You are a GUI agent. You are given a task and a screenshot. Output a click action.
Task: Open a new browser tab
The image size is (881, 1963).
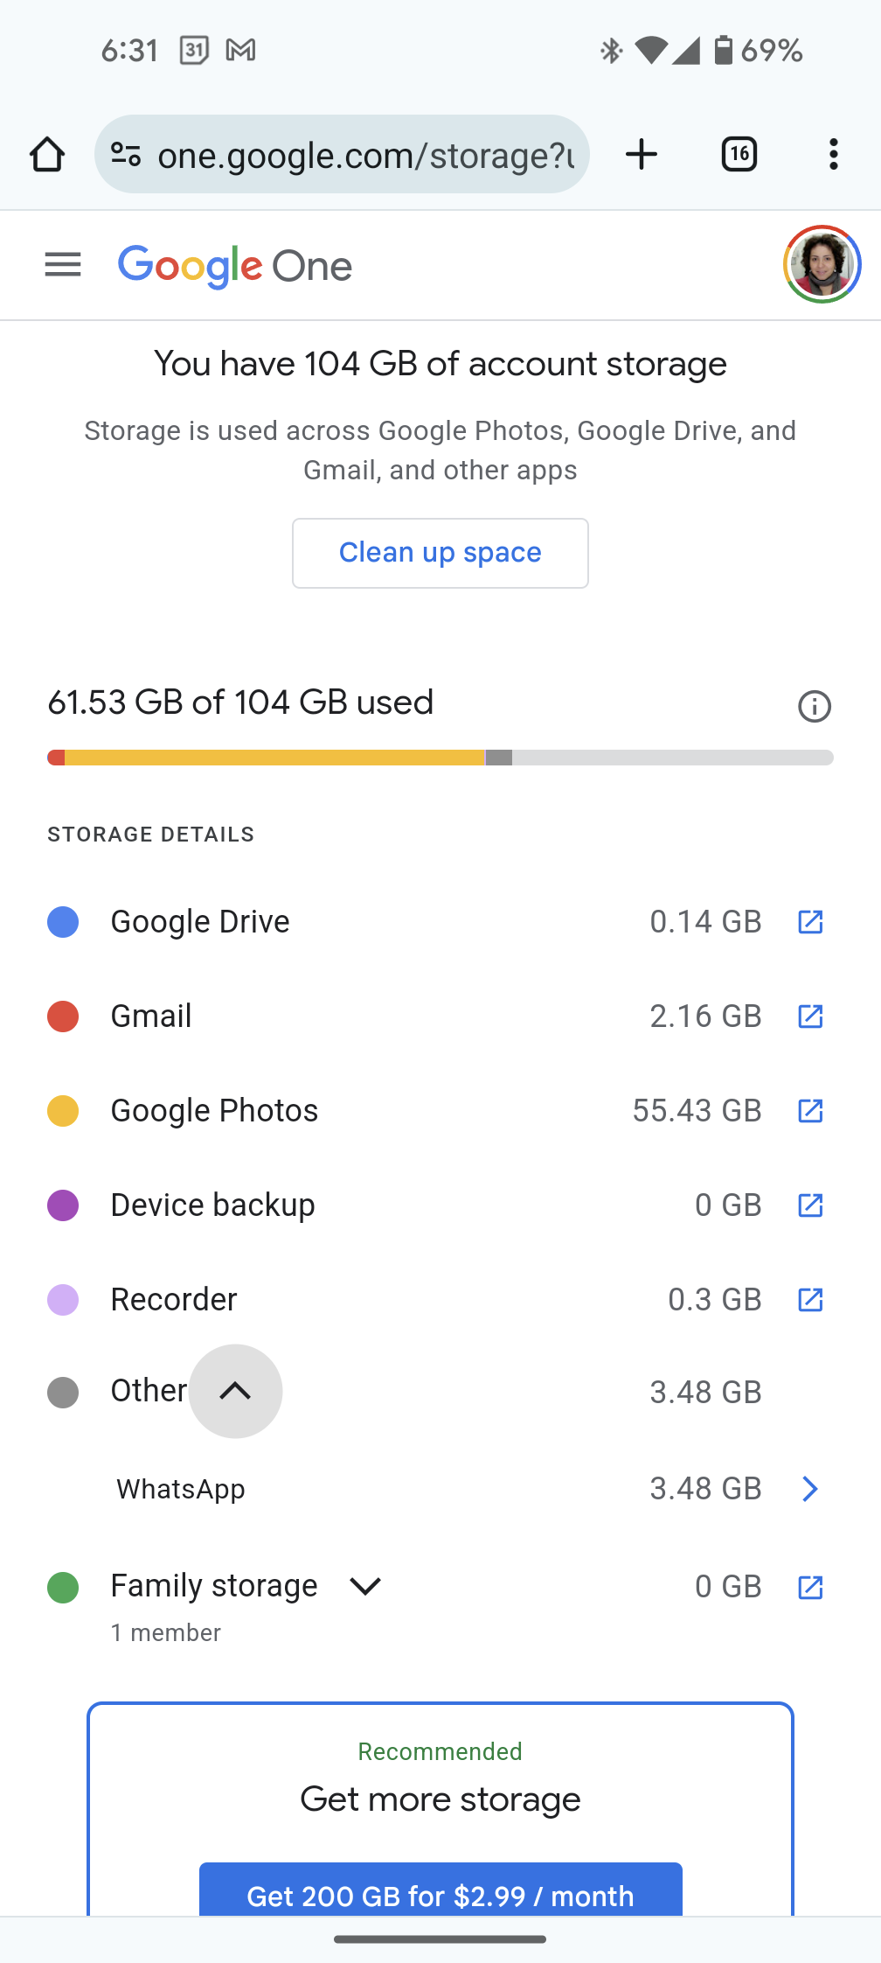click(642, 155)
